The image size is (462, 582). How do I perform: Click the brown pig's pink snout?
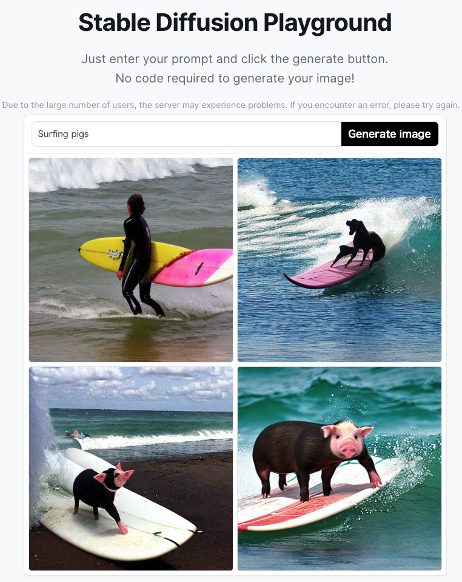click(349, 448)
